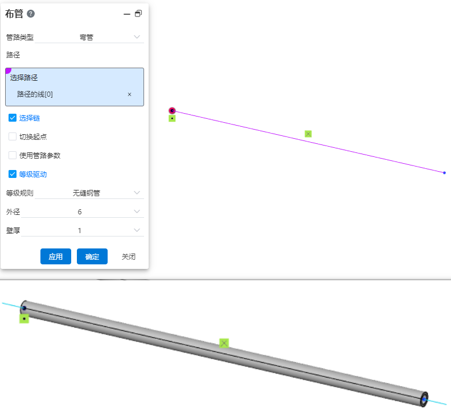Screen dimensions: 451x419
Task: Click the green square marker at pipe's left end
Action: [24, 319]
